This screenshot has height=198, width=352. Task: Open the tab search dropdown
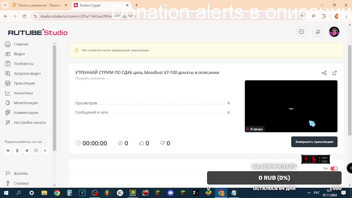[5, 5]
